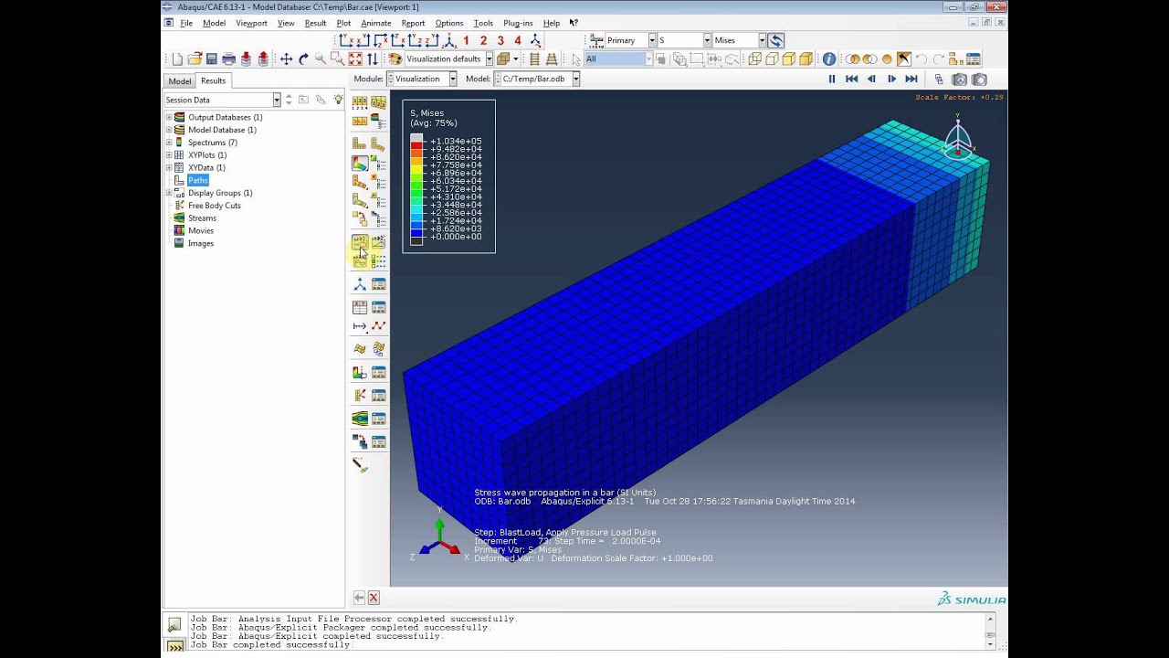This screenshot has height=658, width=1169.
Task: Click the Auto-Fit View icon
Action: click(355, 59)
